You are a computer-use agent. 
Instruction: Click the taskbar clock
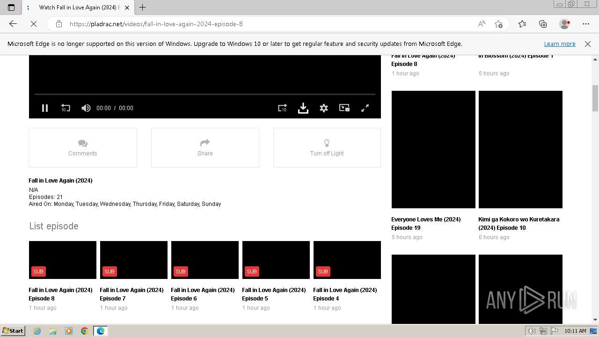pyautogui.click(x=575, y=331)
